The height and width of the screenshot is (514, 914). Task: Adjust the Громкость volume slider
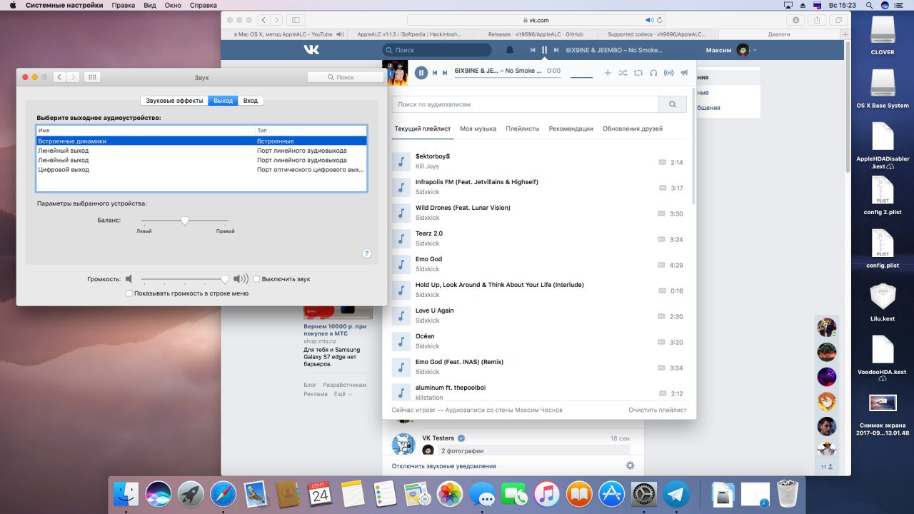185,279
